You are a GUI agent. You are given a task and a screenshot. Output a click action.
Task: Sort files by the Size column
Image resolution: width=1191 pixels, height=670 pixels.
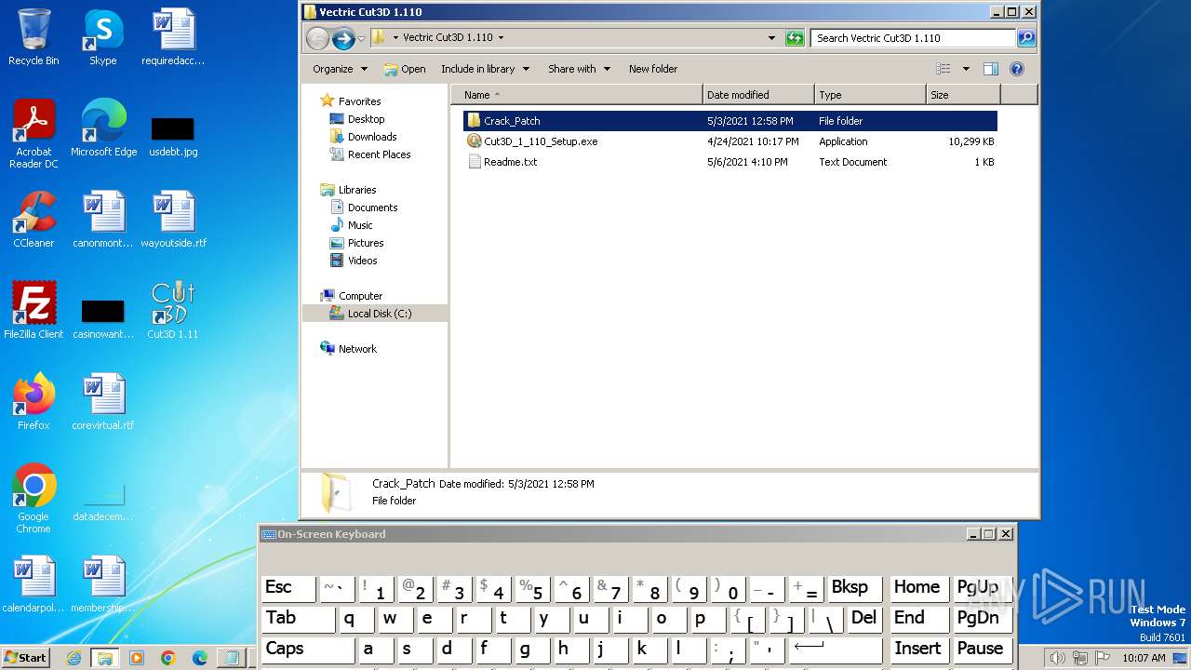coord(963,95)
